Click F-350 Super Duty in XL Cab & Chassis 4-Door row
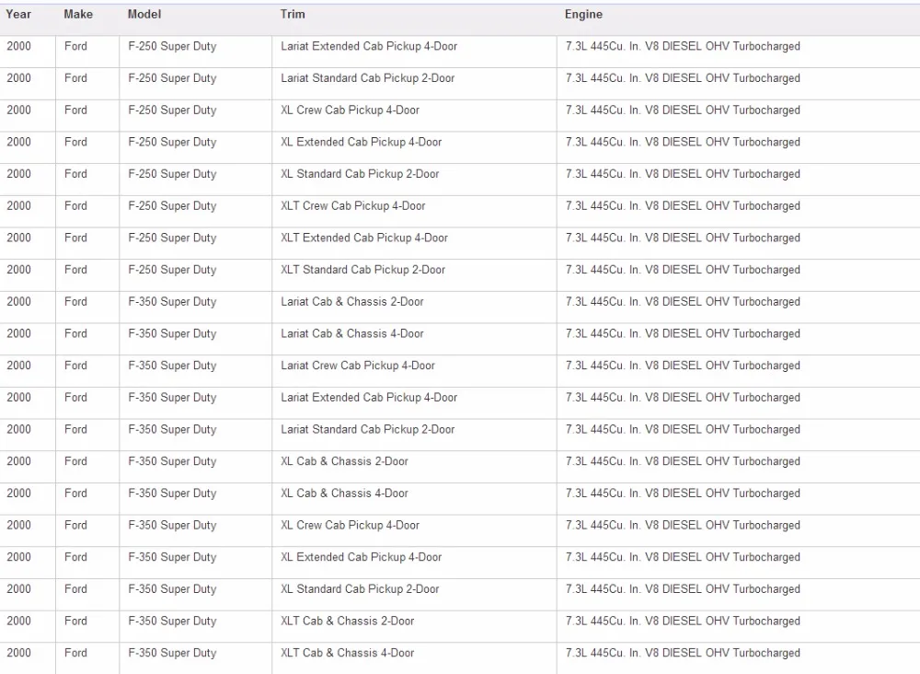The height and width of the screenshot is (674, 920). click(173, 494)
